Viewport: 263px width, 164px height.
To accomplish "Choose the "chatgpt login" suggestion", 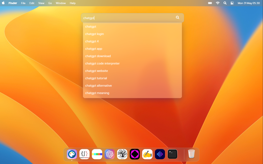I will pos(132,34).
